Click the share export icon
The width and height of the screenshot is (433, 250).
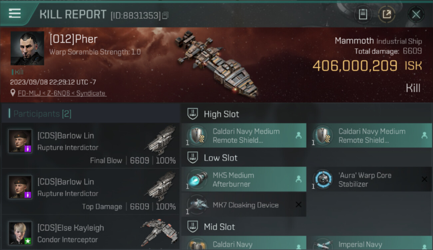pos(386,14)
